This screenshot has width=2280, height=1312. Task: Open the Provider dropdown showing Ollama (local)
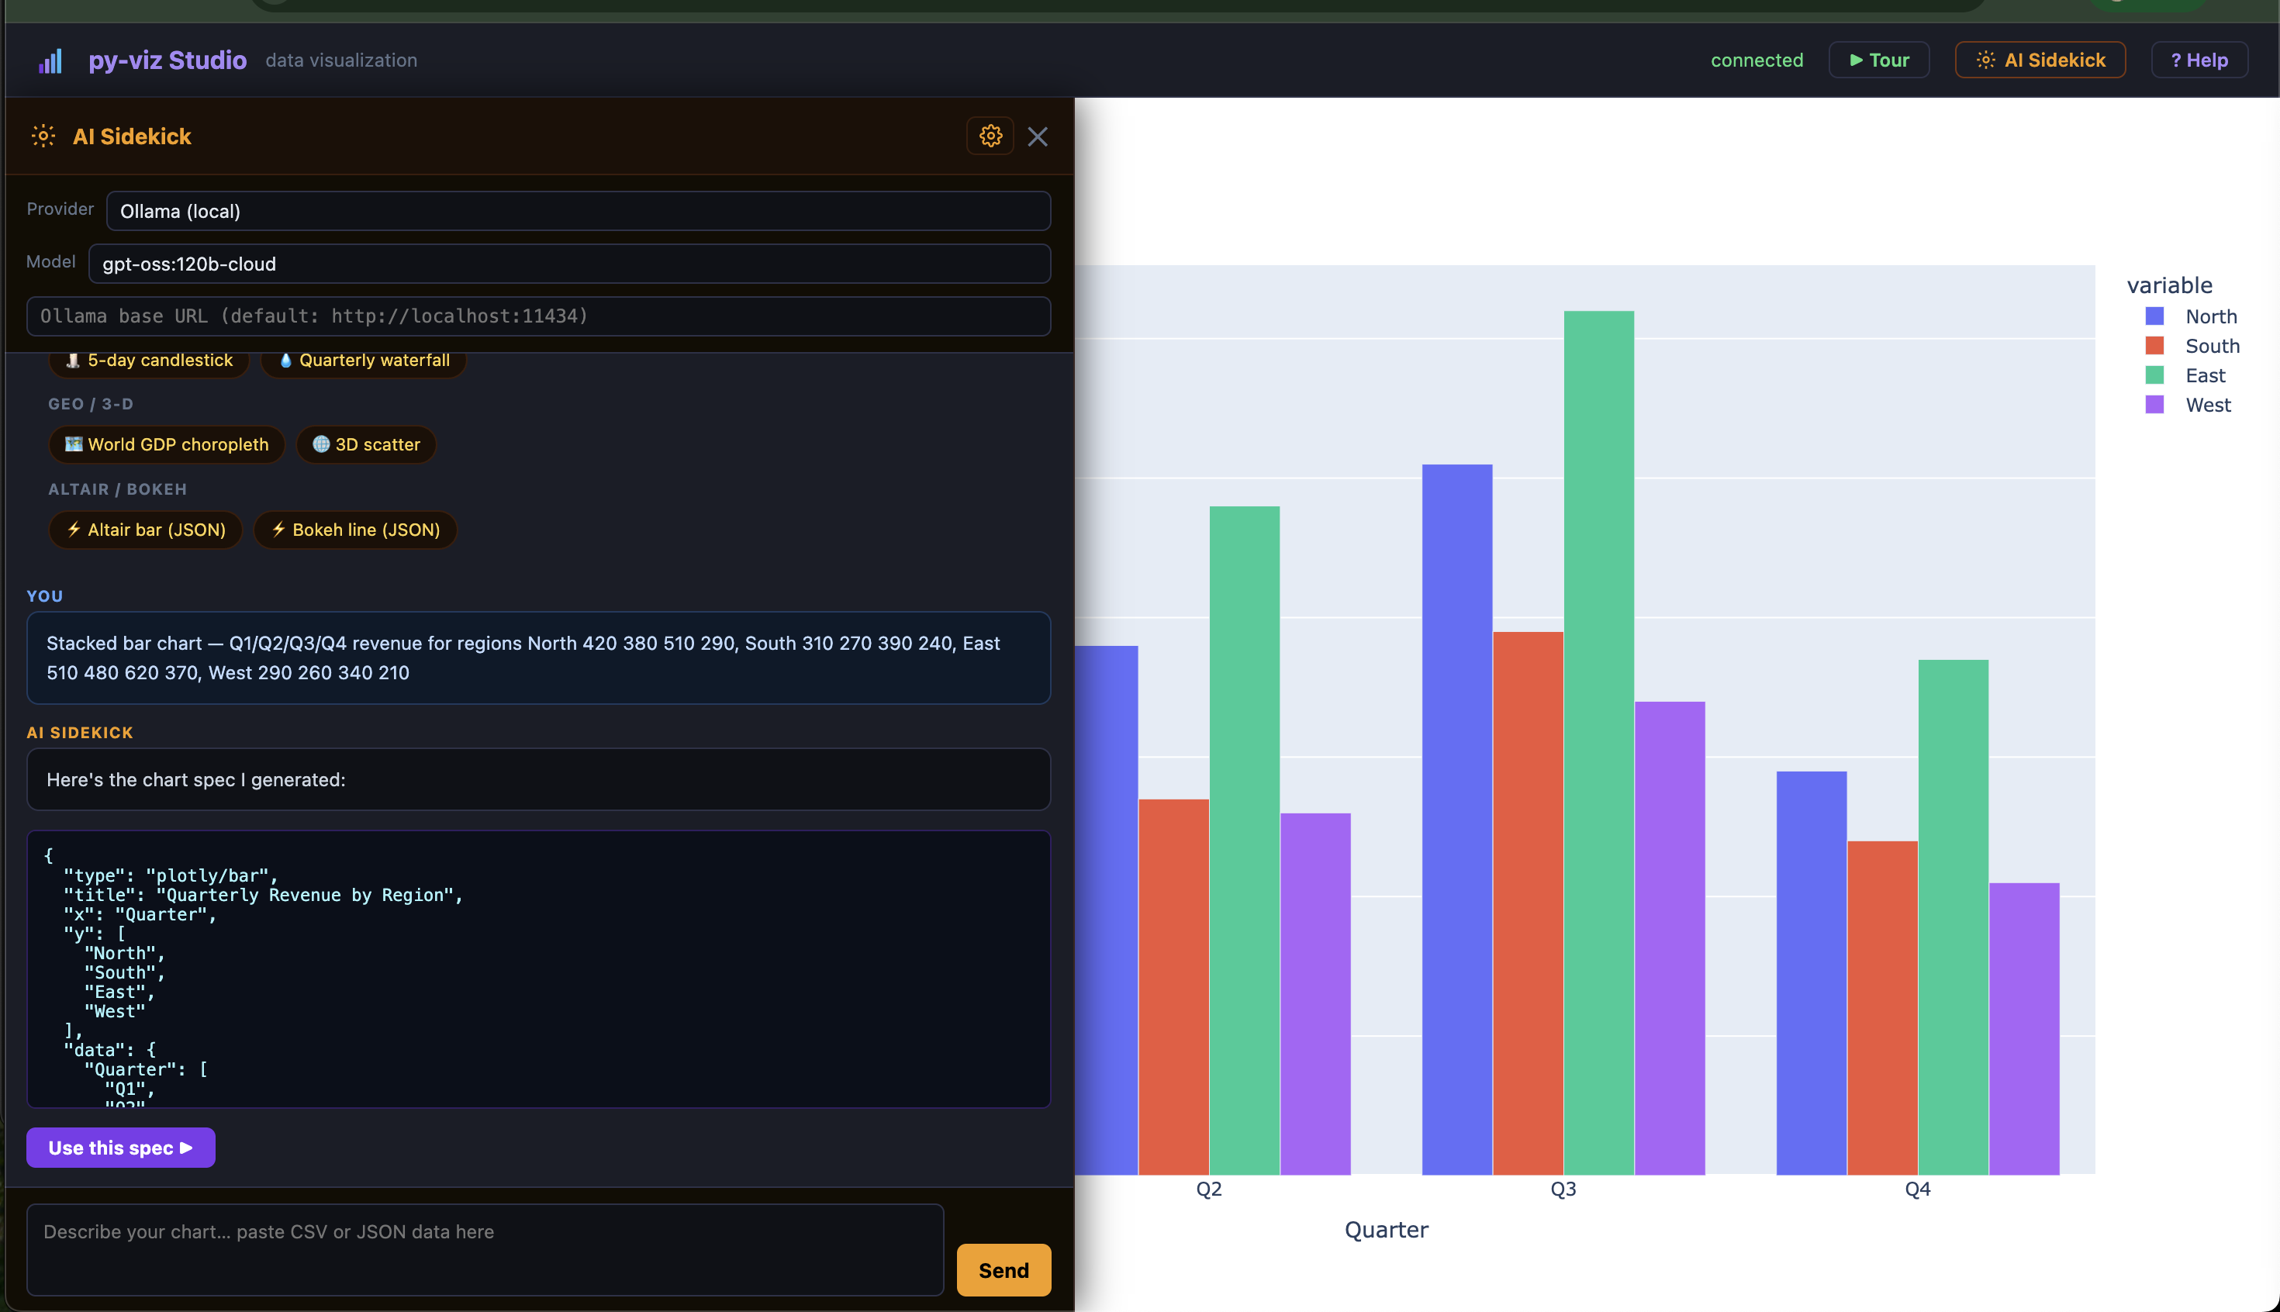pyautogui.click(x=579, y=211)
